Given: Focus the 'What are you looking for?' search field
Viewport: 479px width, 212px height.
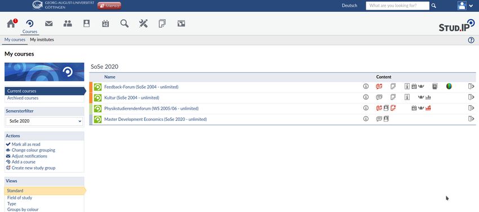Looking at the screenshot, I should pos(397,6).
